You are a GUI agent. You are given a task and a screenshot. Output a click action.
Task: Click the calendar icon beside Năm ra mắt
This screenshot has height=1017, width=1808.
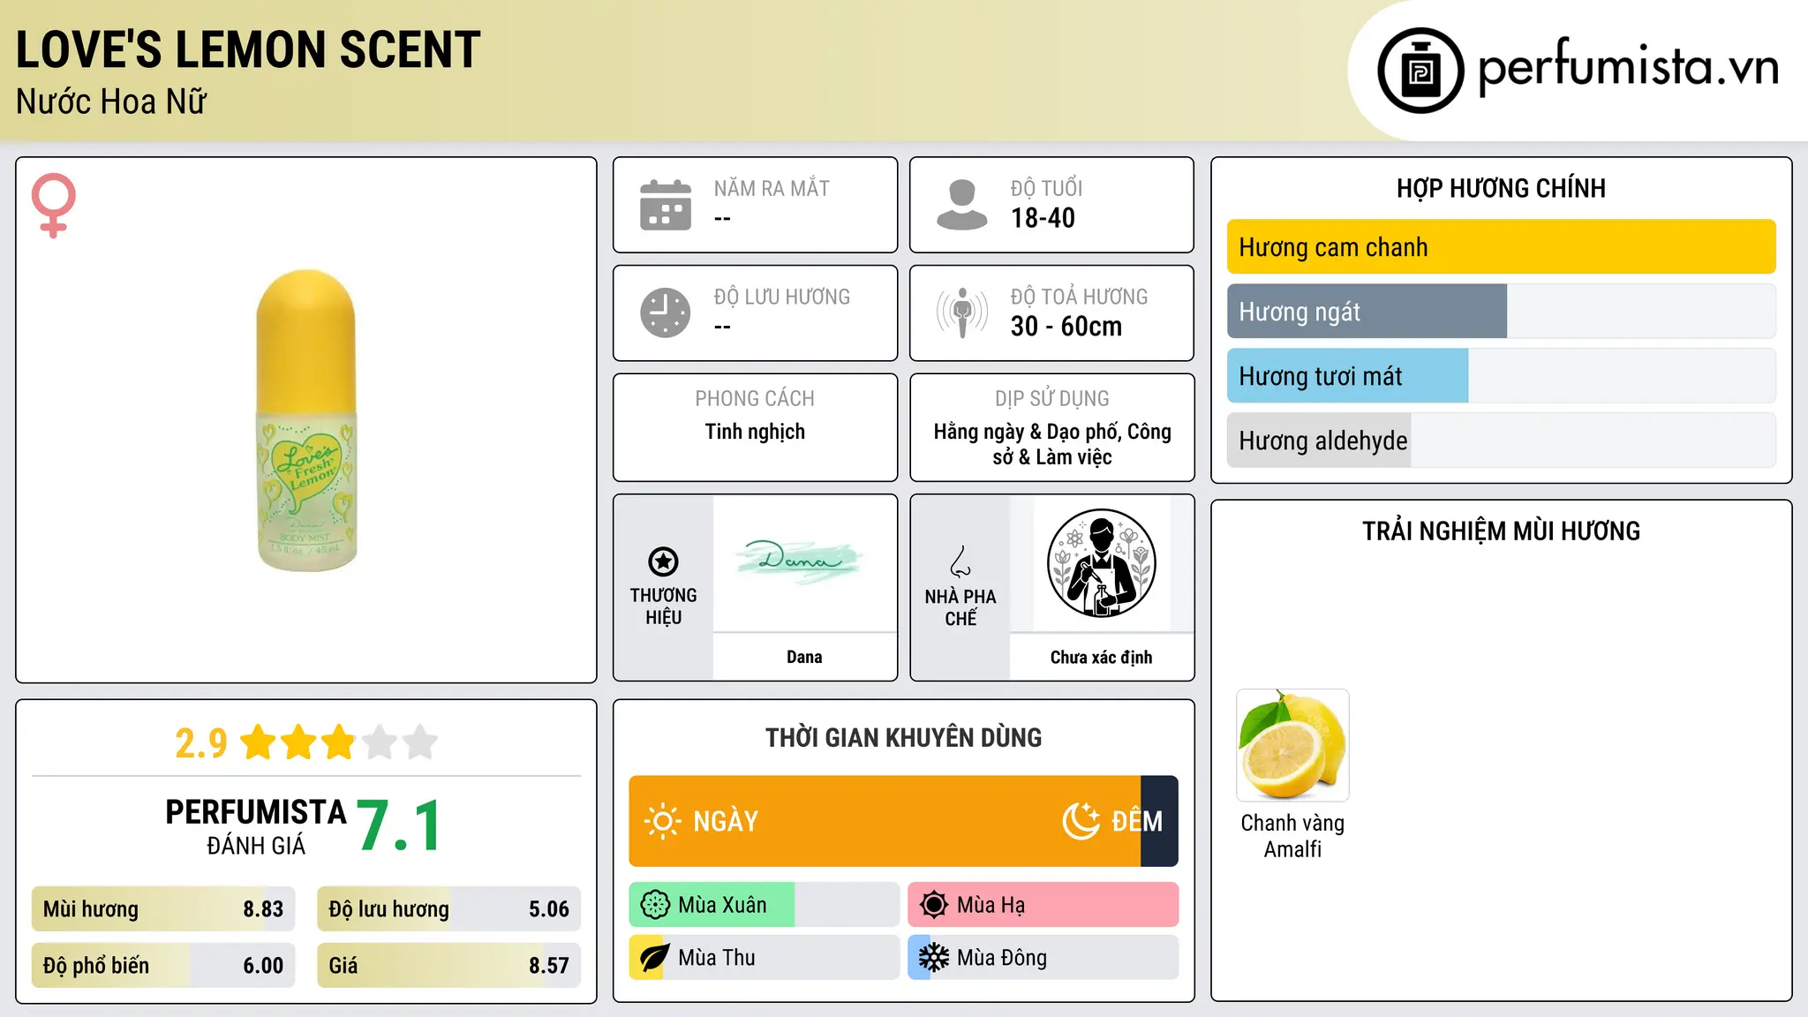click(666, 205)
